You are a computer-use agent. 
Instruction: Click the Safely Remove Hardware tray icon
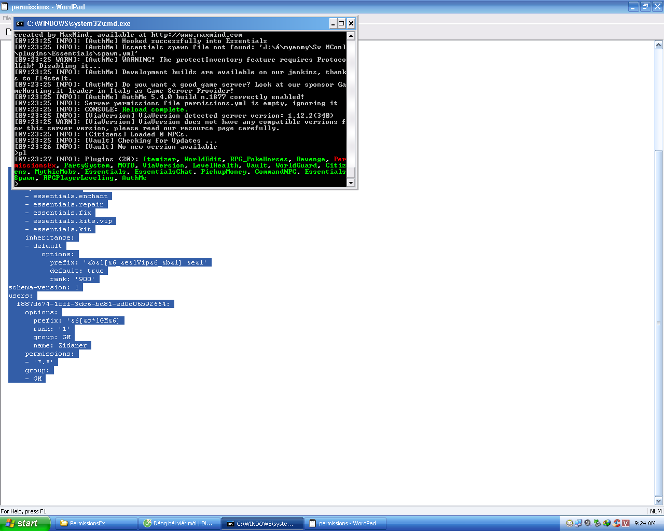click(x=597, y=523)
